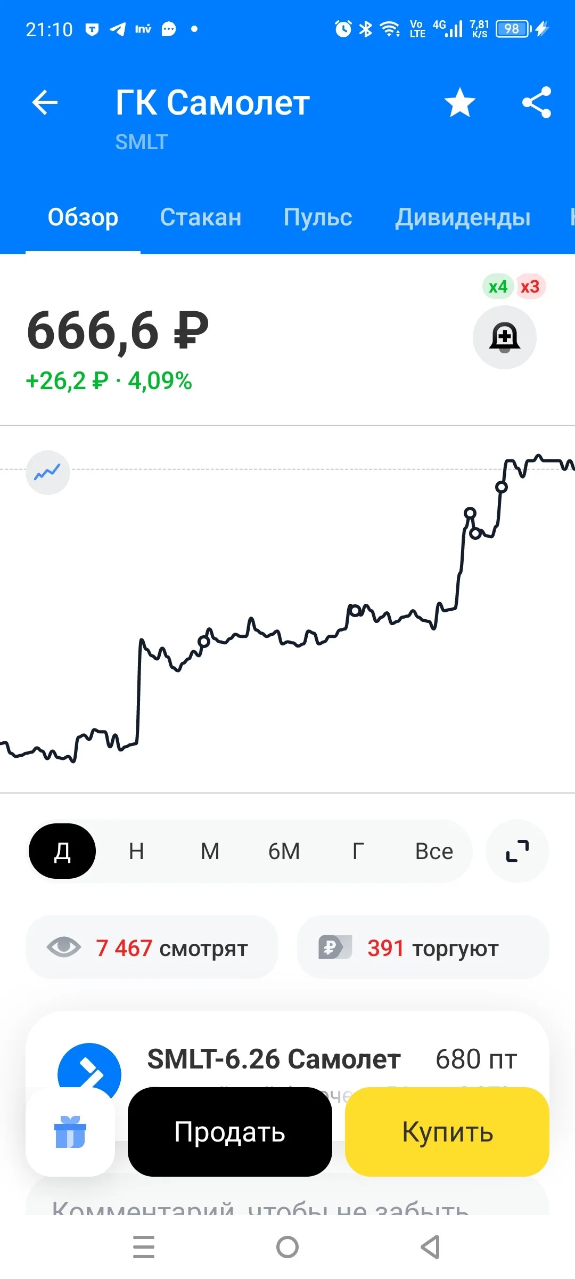Image resolution: width=575 pixels, height=1279 pixels.
Task: Open the gift box icon
Action: [70, 1132]
